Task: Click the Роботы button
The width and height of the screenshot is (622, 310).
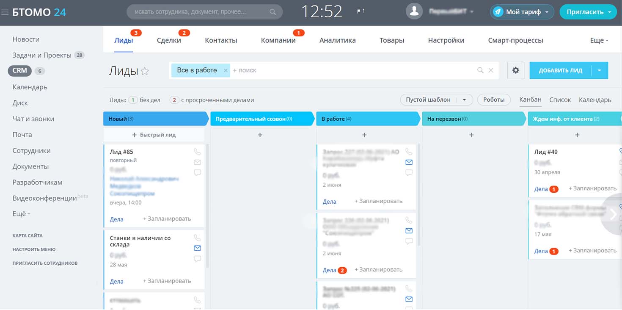Action: tap(494, 100)
